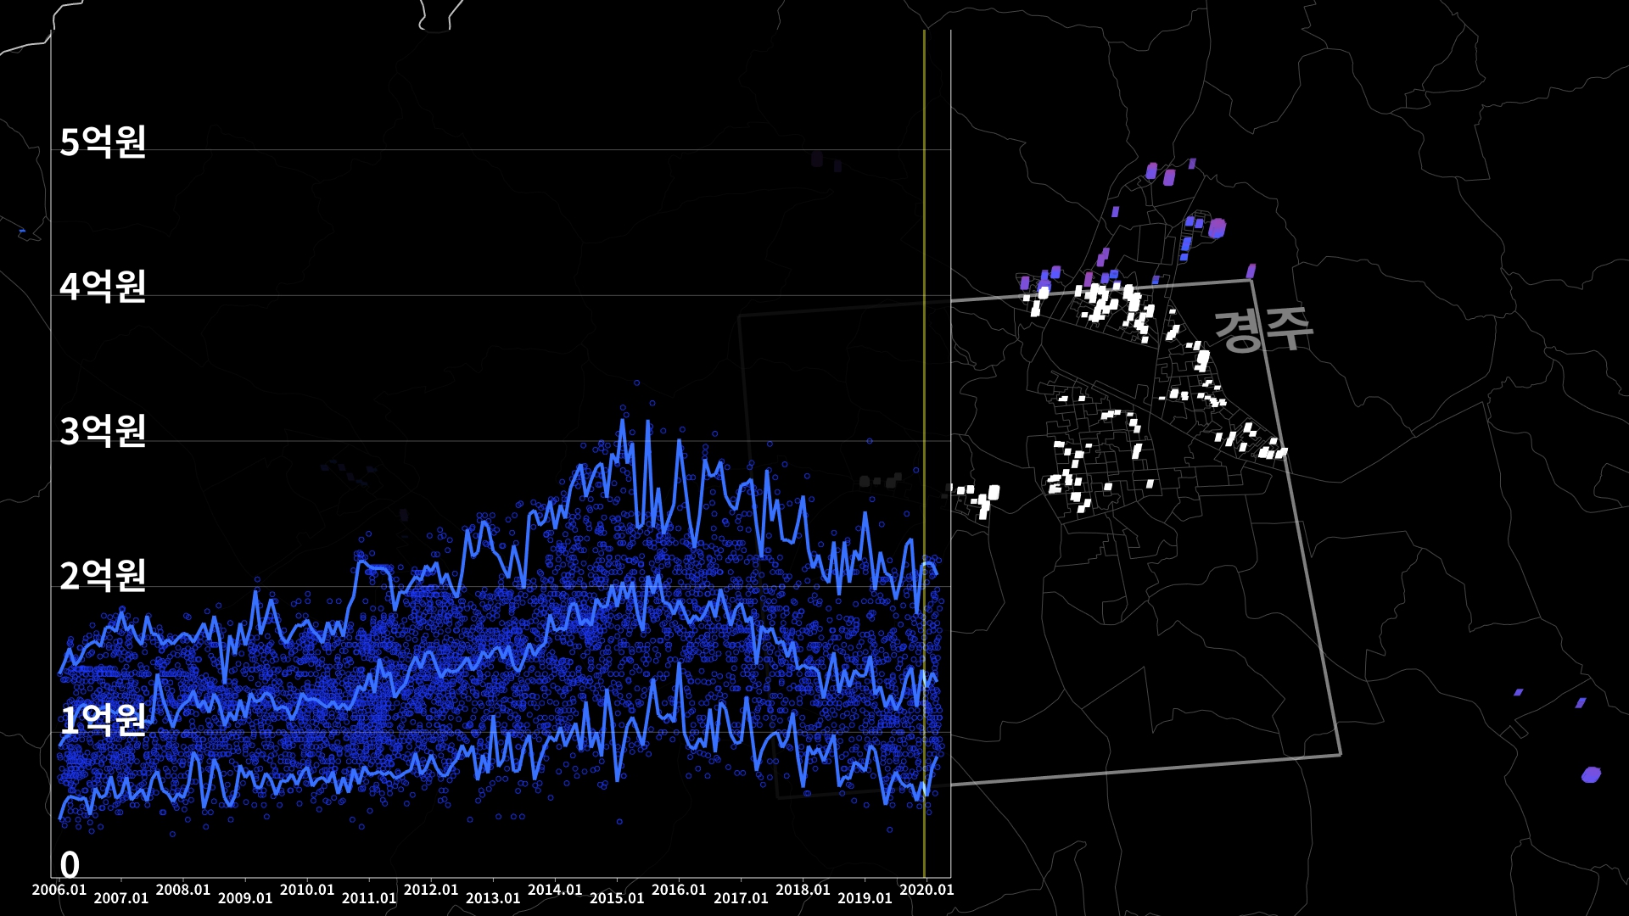The width and height of the screenshot is (1629, 916).
Task: Click the purple blob at far bottom-right
Action: 1591,774
